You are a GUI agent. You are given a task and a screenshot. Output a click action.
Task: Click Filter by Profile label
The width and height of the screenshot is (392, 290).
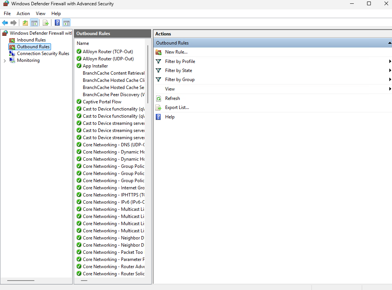(x=180, y=61)
